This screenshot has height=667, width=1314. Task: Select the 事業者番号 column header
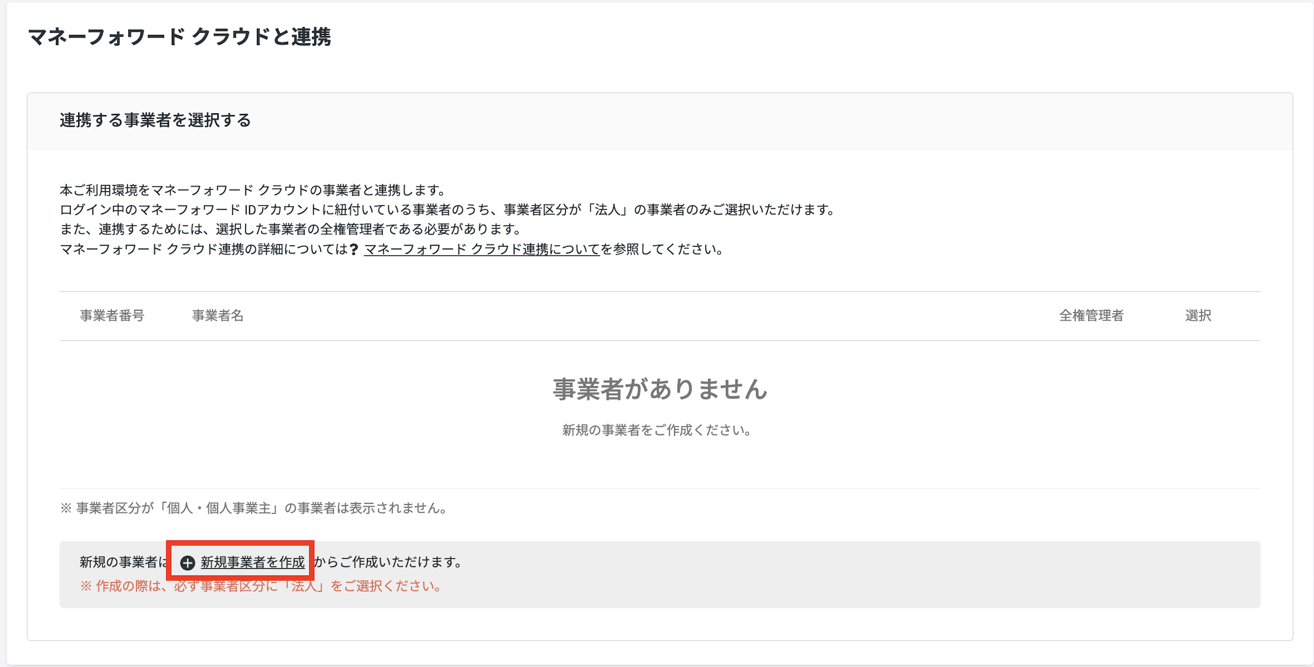(x=112, y=316)
